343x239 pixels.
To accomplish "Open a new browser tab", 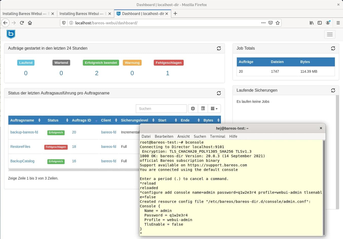I will 175,13.
